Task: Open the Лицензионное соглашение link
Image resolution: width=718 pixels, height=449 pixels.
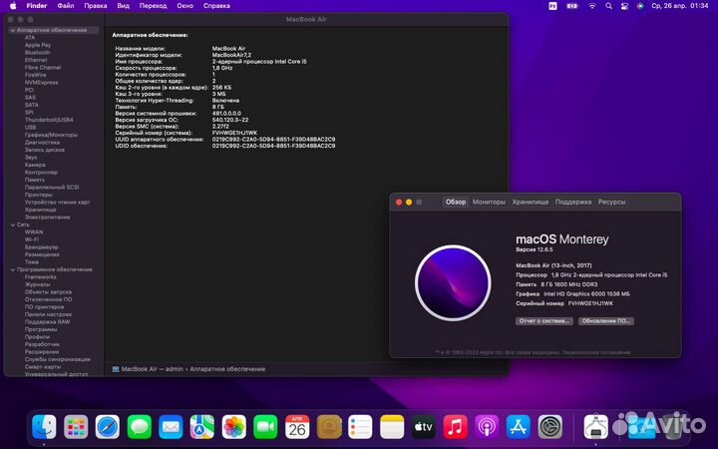Action: [596, 352]
